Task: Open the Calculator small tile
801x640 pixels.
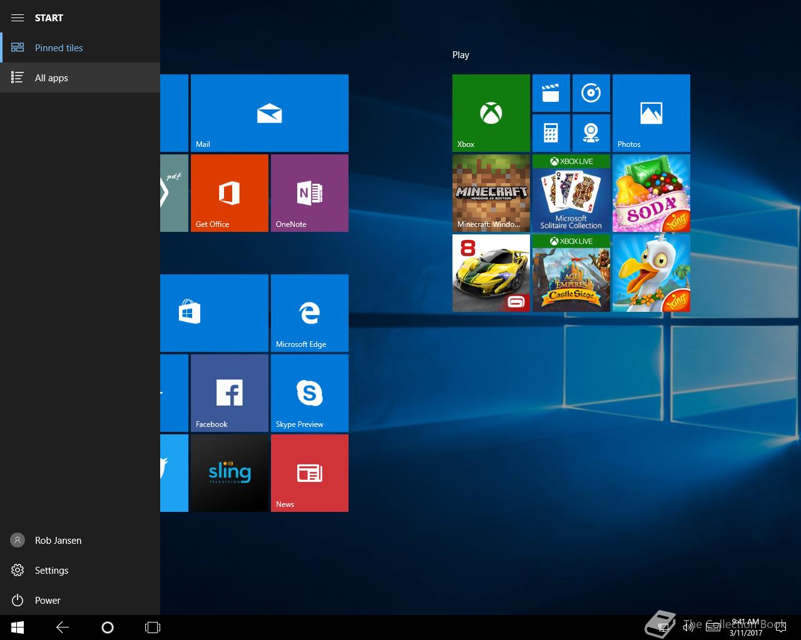Action: click(x=551, y=132)
